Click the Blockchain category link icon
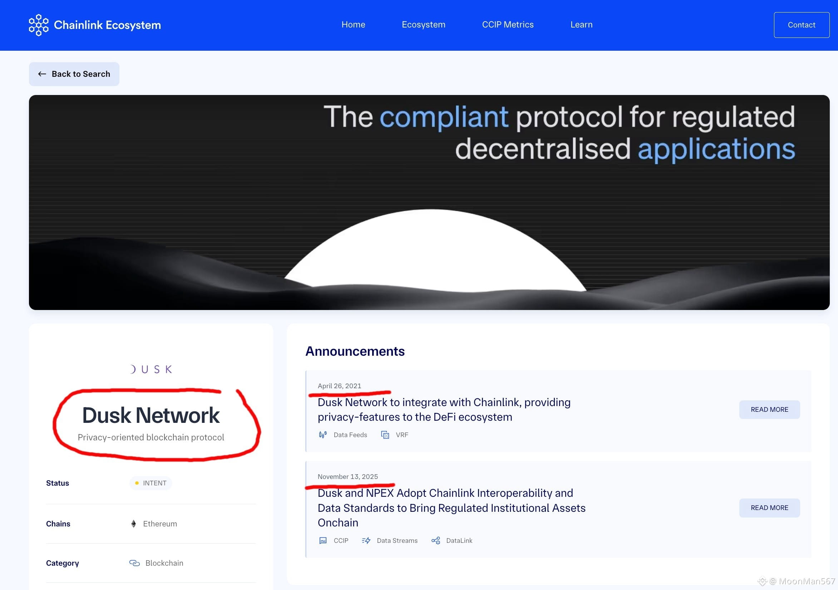 tap(134, 563)
